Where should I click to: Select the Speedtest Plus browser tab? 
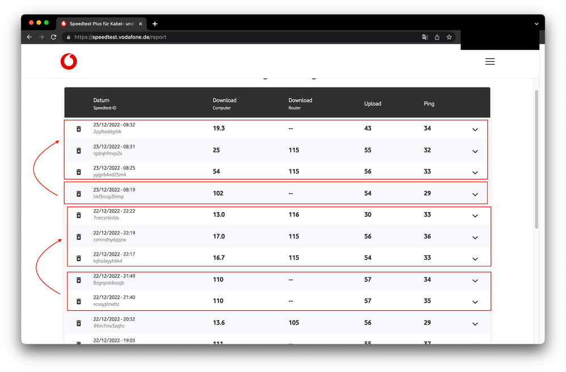tap(102, 24)
